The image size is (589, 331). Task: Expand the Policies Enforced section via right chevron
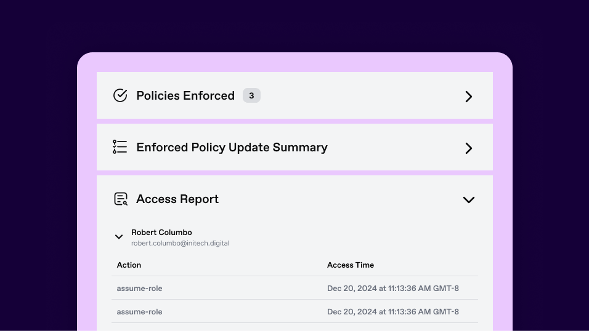pyautogui.click(x=468, y=97)
